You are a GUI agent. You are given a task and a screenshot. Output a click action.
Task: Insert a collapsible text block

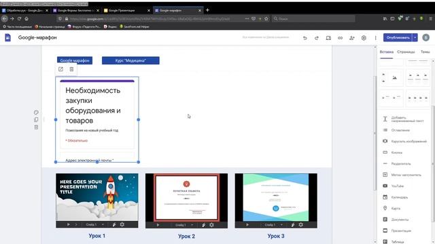(404, 119)
